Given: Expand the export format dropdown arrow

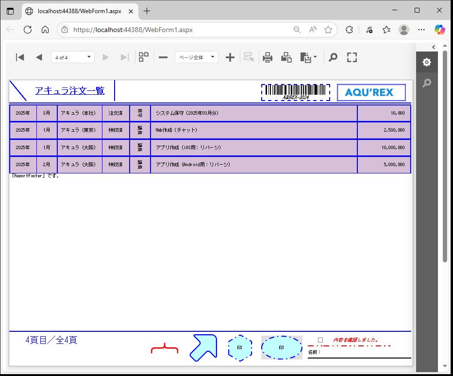Looking at the screenshot, I should pos(315,57).
